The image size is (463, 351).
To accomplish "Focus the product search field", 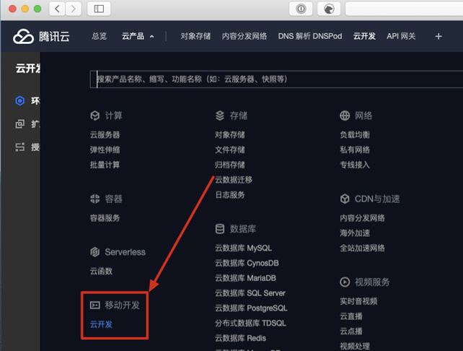I will (x=276, y=79).
